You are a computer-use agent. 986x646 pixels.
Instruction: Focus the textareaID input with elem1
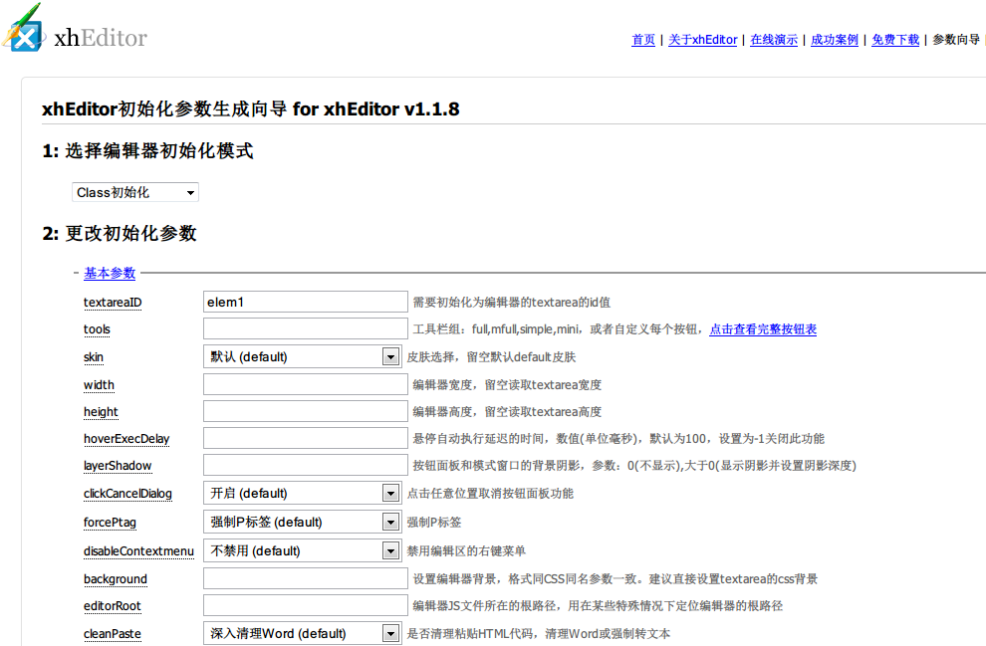pyautogui.click(x=305, y=302)
